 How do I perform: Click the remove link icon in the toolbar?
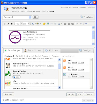55,24
